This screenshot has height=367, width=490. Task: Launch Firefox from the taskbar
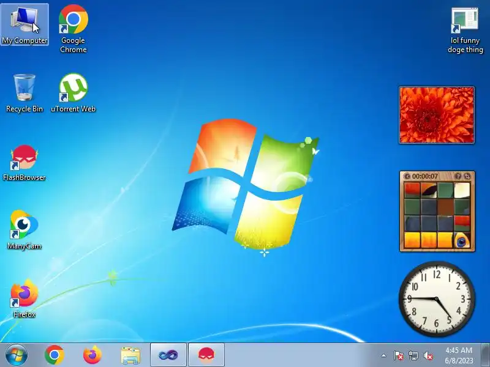(x=92, y=355)
